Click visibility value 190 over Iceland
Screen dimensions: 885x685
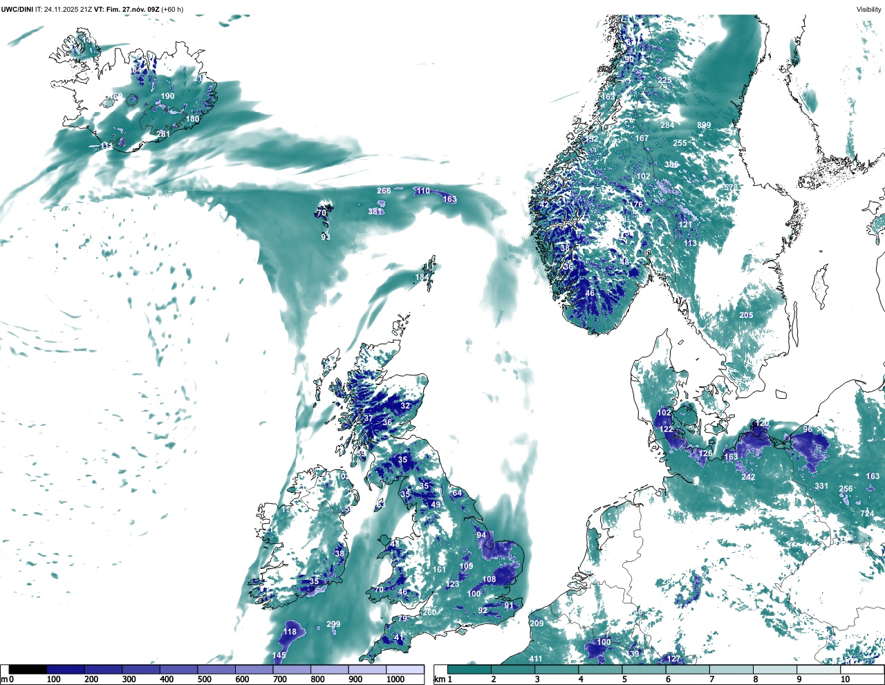167,97
